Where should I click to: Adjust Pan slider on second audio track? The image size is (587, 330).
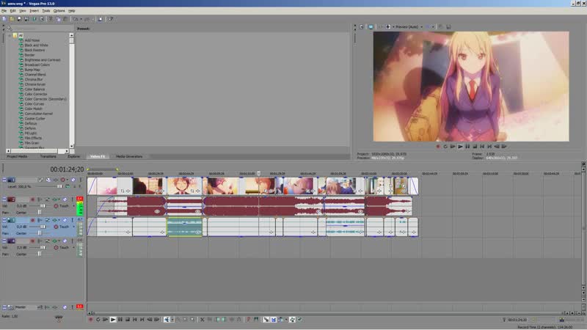40,233
